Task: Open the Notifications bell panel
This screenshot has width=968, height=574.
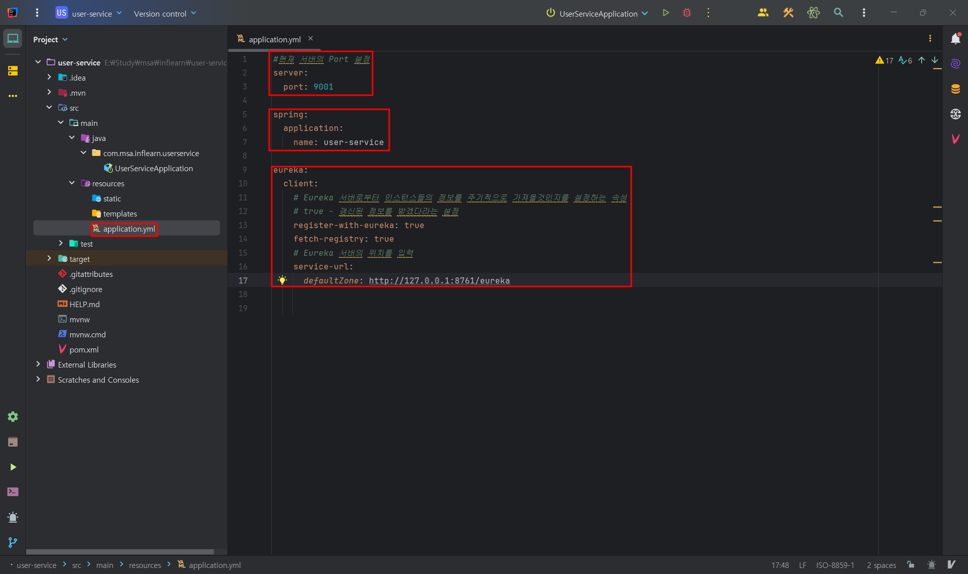Action: coord(955,39)
